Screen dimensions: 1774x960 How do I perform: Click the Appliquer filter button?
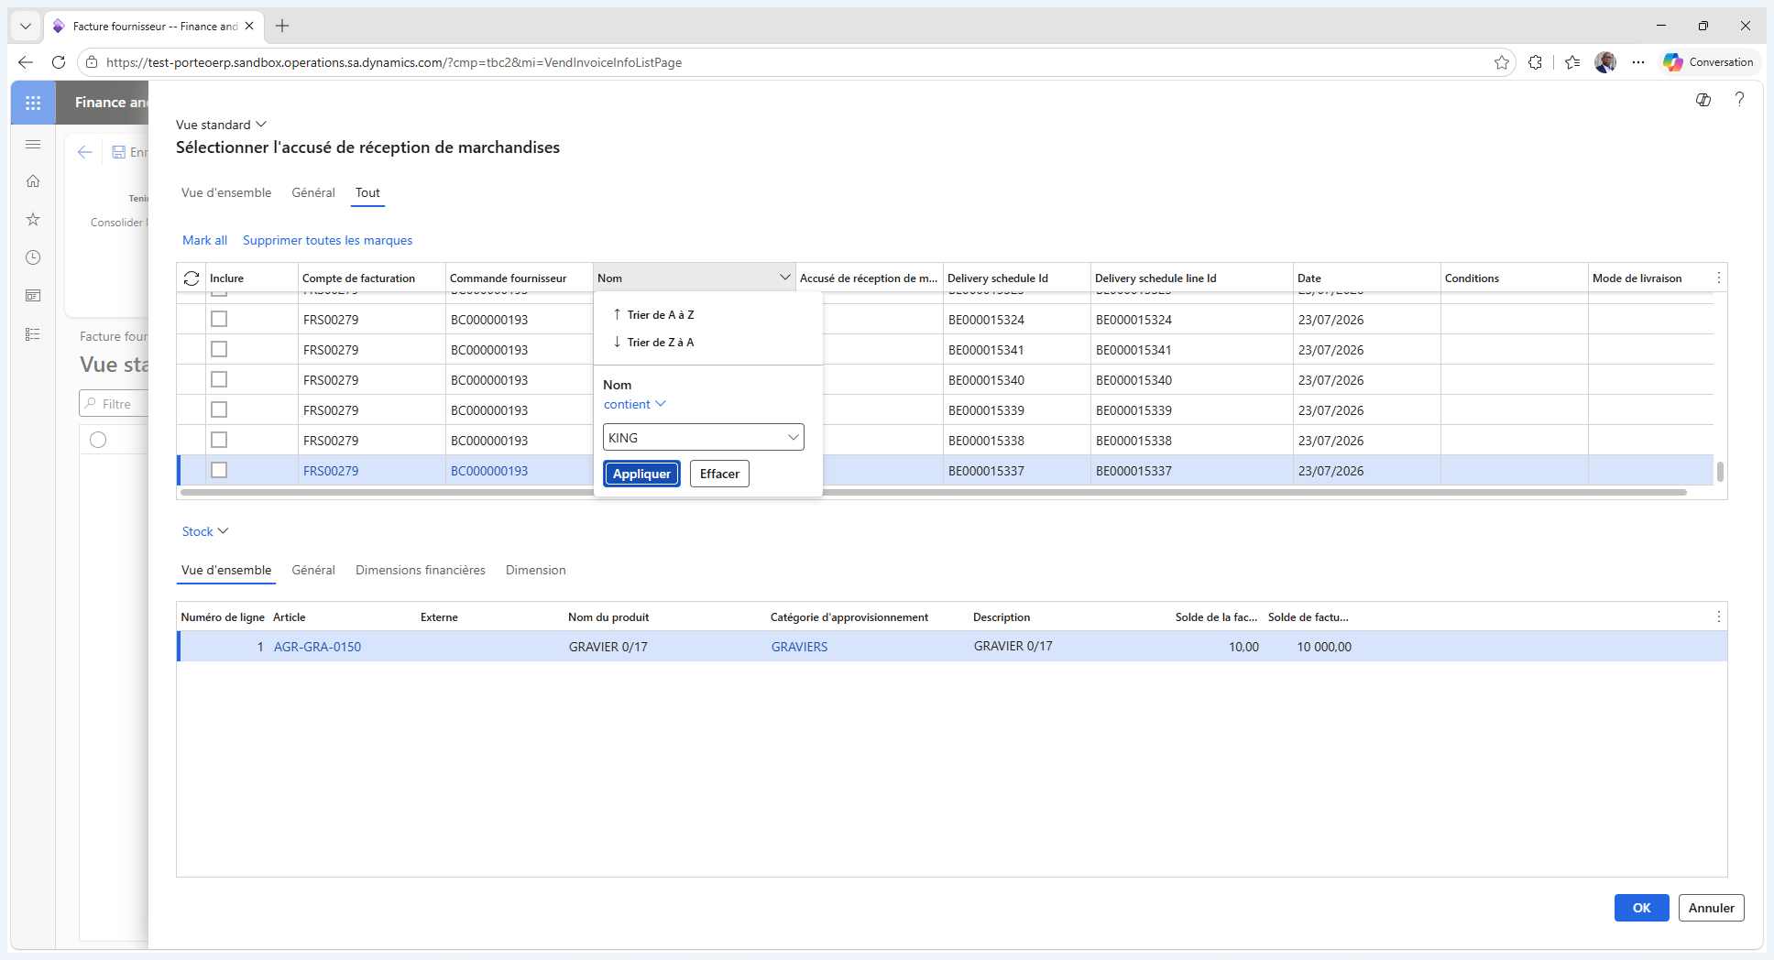coord(641,474)
